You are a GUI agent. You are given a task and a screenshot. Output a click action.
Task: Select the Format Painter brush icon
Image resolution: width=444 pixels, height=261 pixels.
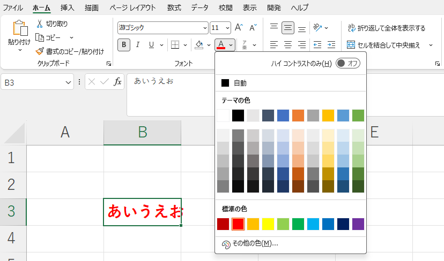point(40,51)
